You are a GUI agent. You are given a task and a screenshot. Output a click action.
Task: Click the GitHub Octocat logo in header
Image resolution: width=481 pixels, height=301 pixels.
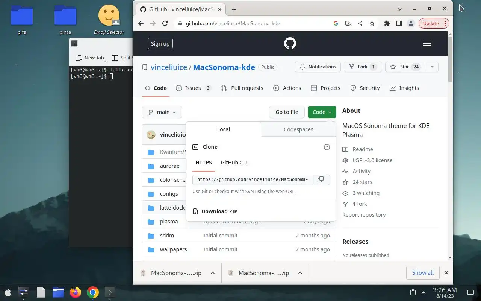coord(290,43)
